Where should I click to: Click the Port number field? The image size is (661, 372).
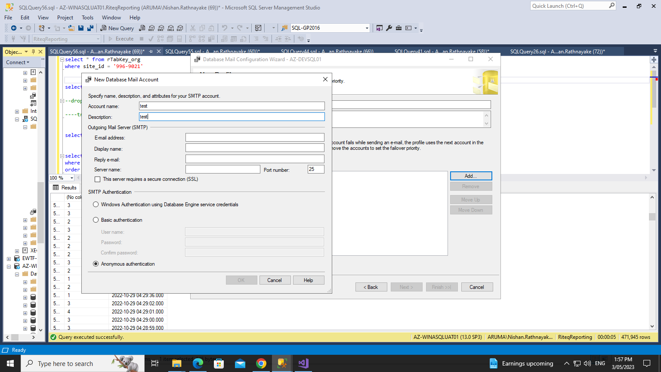tap(316, 169)
